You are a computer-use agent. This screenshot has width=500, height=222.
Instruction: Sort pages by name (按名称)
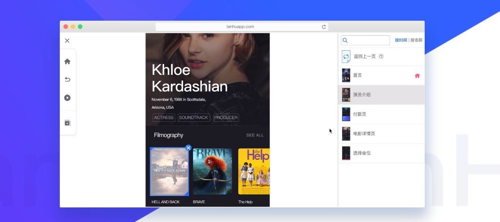point(417,40)
